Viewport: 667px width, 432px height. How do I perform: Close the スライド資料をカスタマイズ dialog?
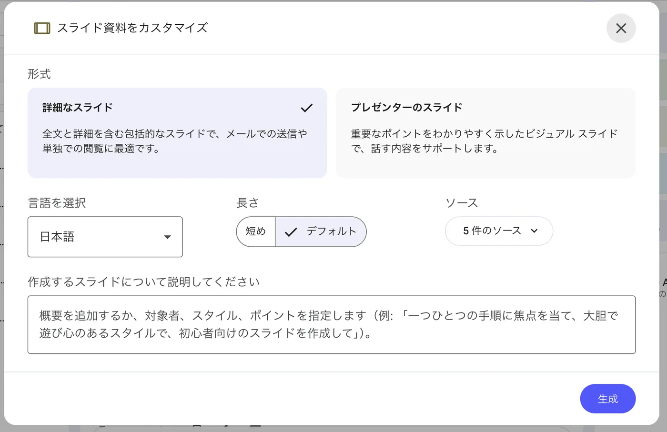tap(621, 28)
